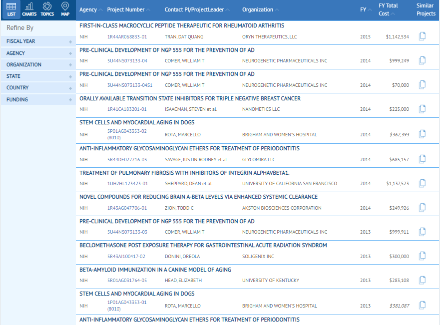Similar projects icon for 5U44NS073133-04 row
Viewport: 440px width, 325px height.
422,60
